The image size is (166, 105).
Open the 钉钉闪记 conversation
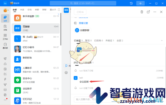pyautogui.click(x=36, y=101)
